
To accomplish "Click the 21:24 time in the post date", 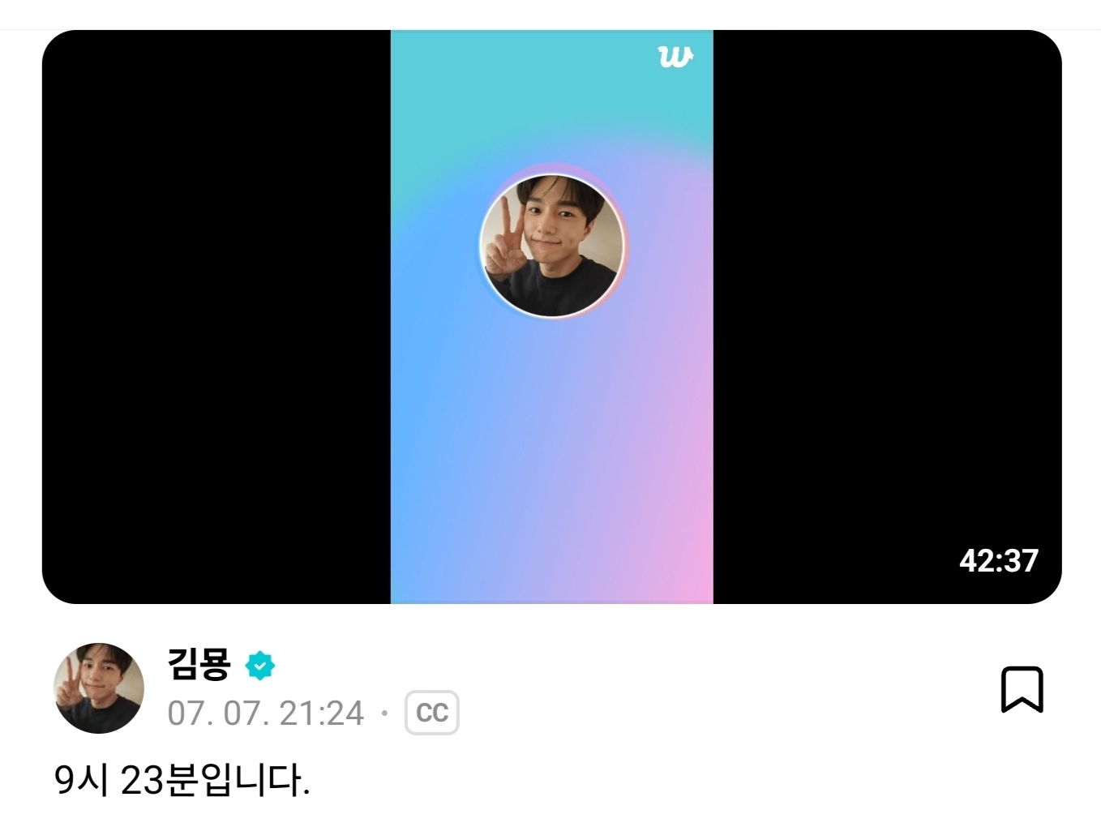I will click(322, 713).
